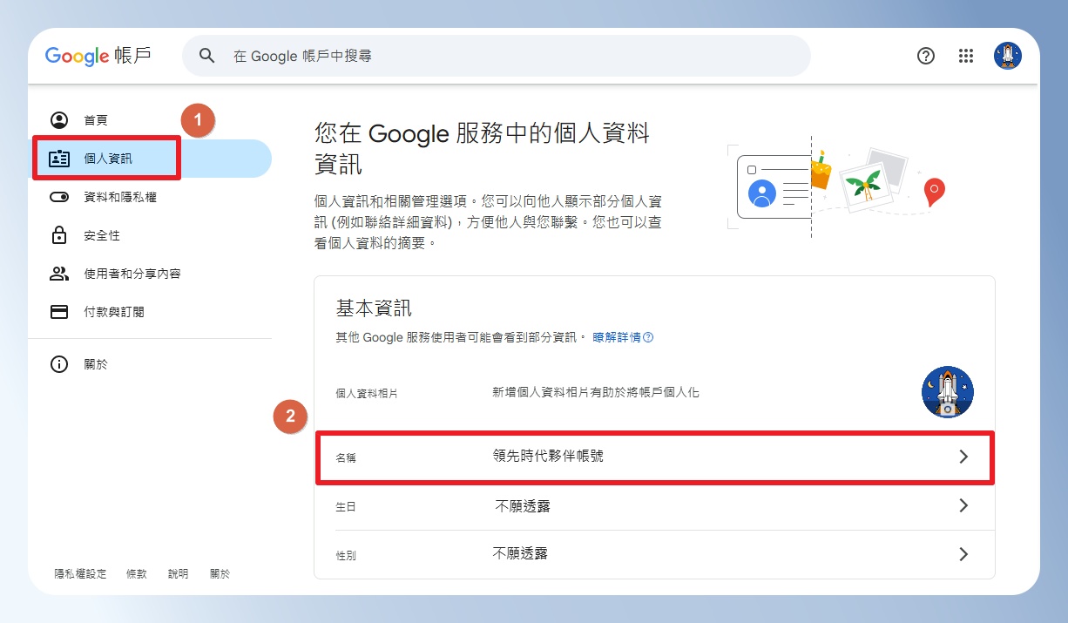The image size is (1068, 623).
Task: Click the 安全性 lock icon
Action: click(59, 235)
